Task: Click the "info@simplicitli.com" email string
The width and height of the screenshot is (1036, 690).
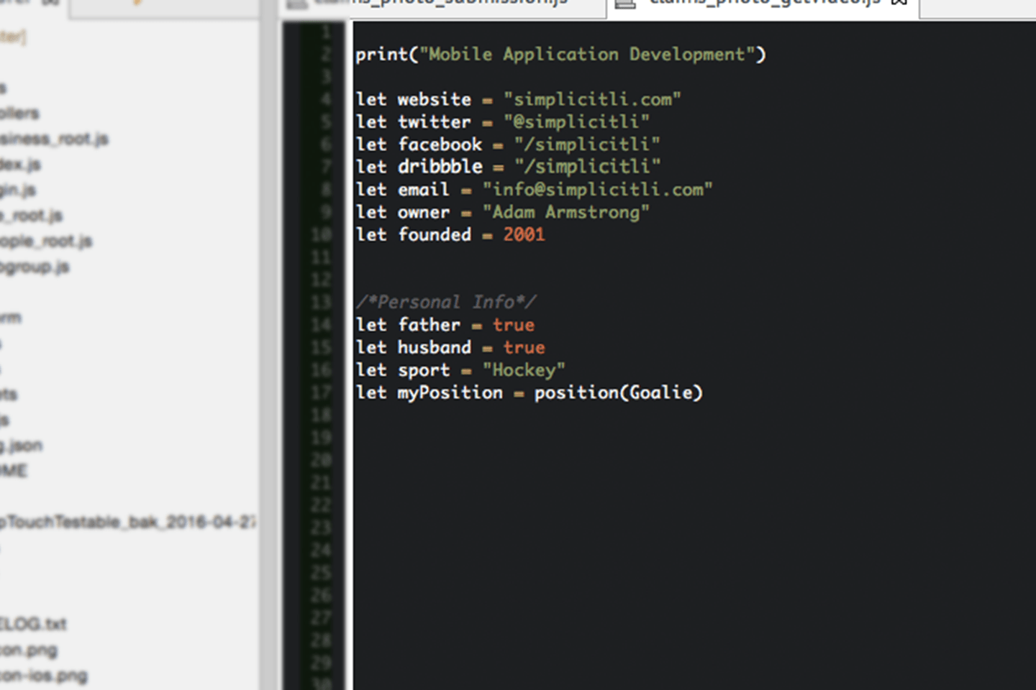Action: 597,190
